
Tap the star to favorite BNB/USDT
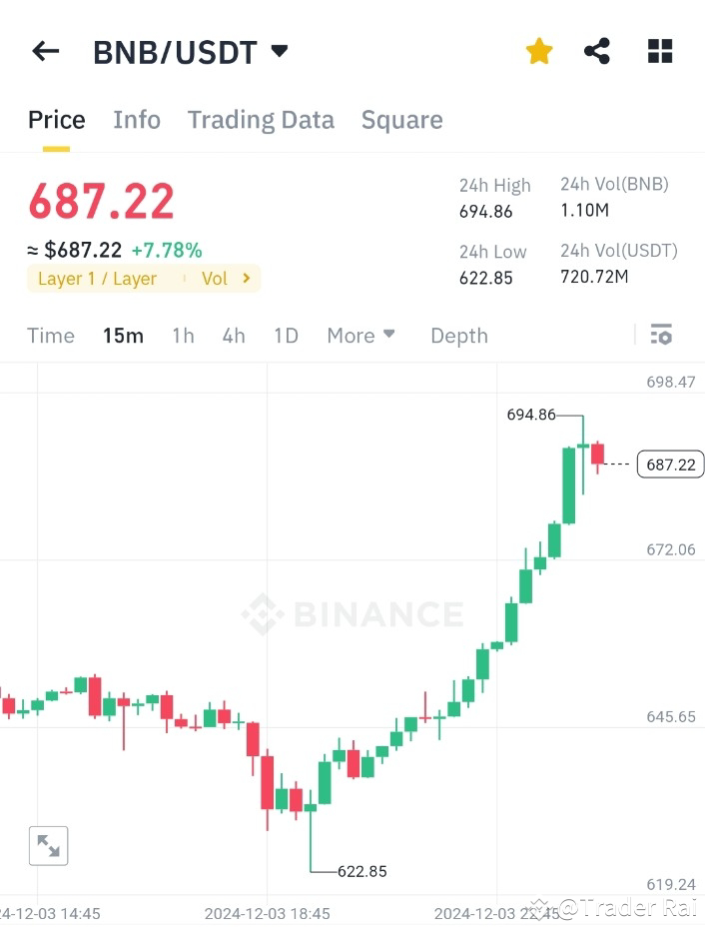[538, 50]
